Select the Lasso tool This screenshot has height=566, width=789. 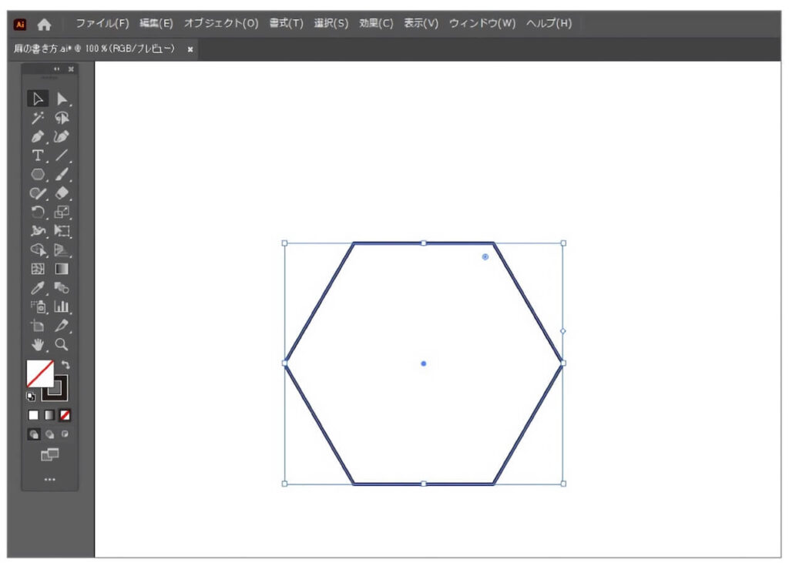pos(62,118)
